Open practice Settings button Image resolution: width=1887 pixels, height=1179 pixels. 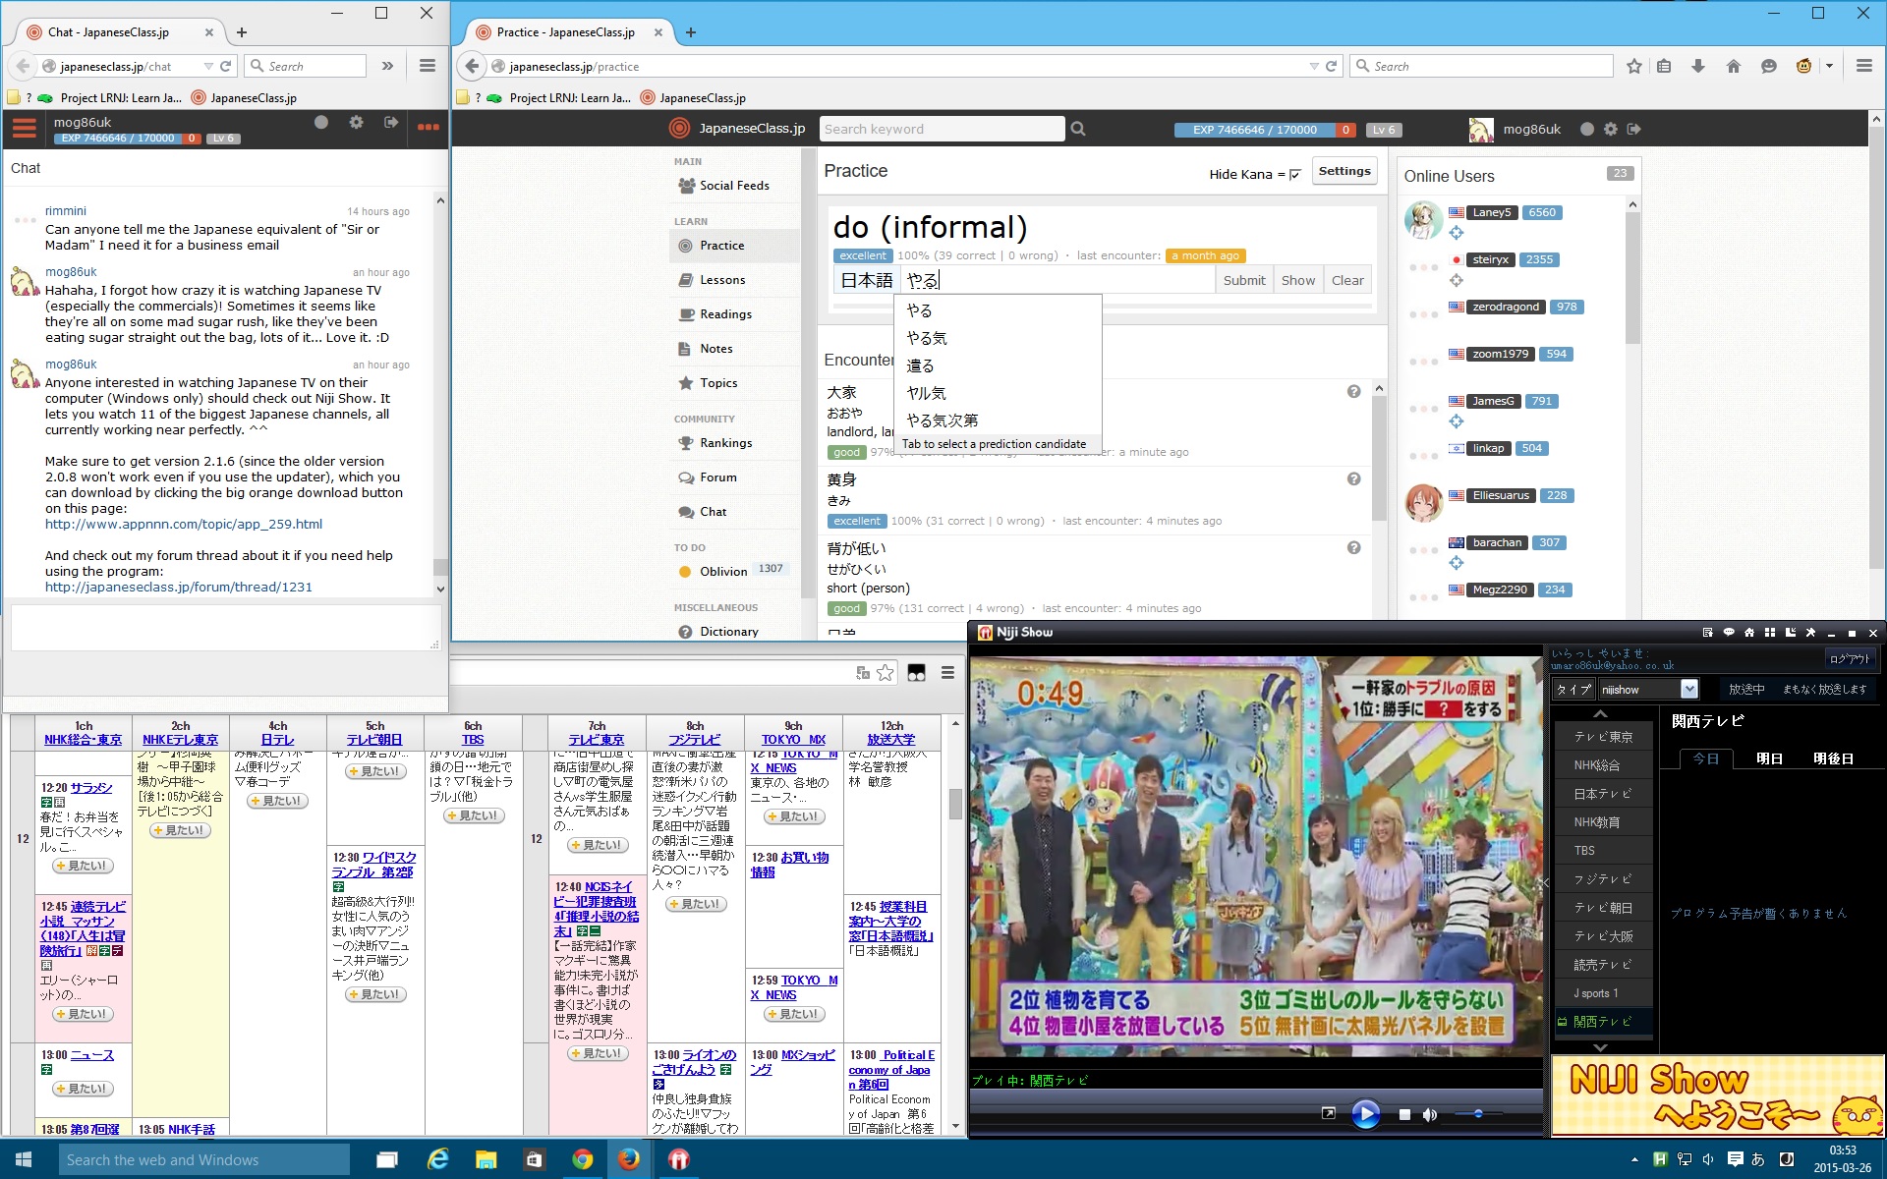[x=1344, y=171]
